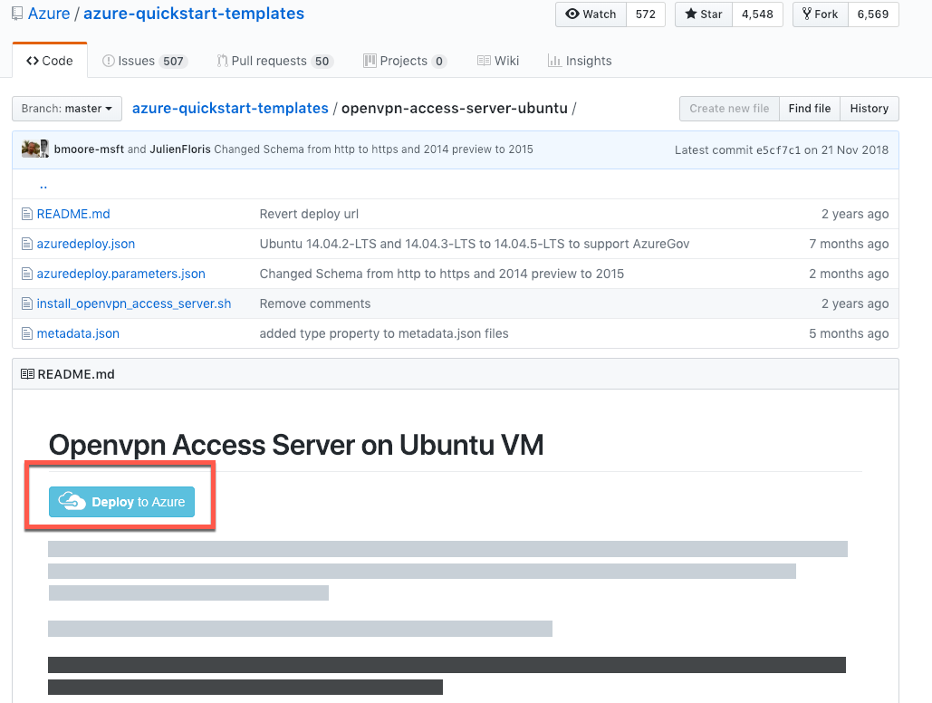The height and width of the screenshot is (703, 932).
Task: Open JulienFloris author profile
Action: [x=180, y=149]
